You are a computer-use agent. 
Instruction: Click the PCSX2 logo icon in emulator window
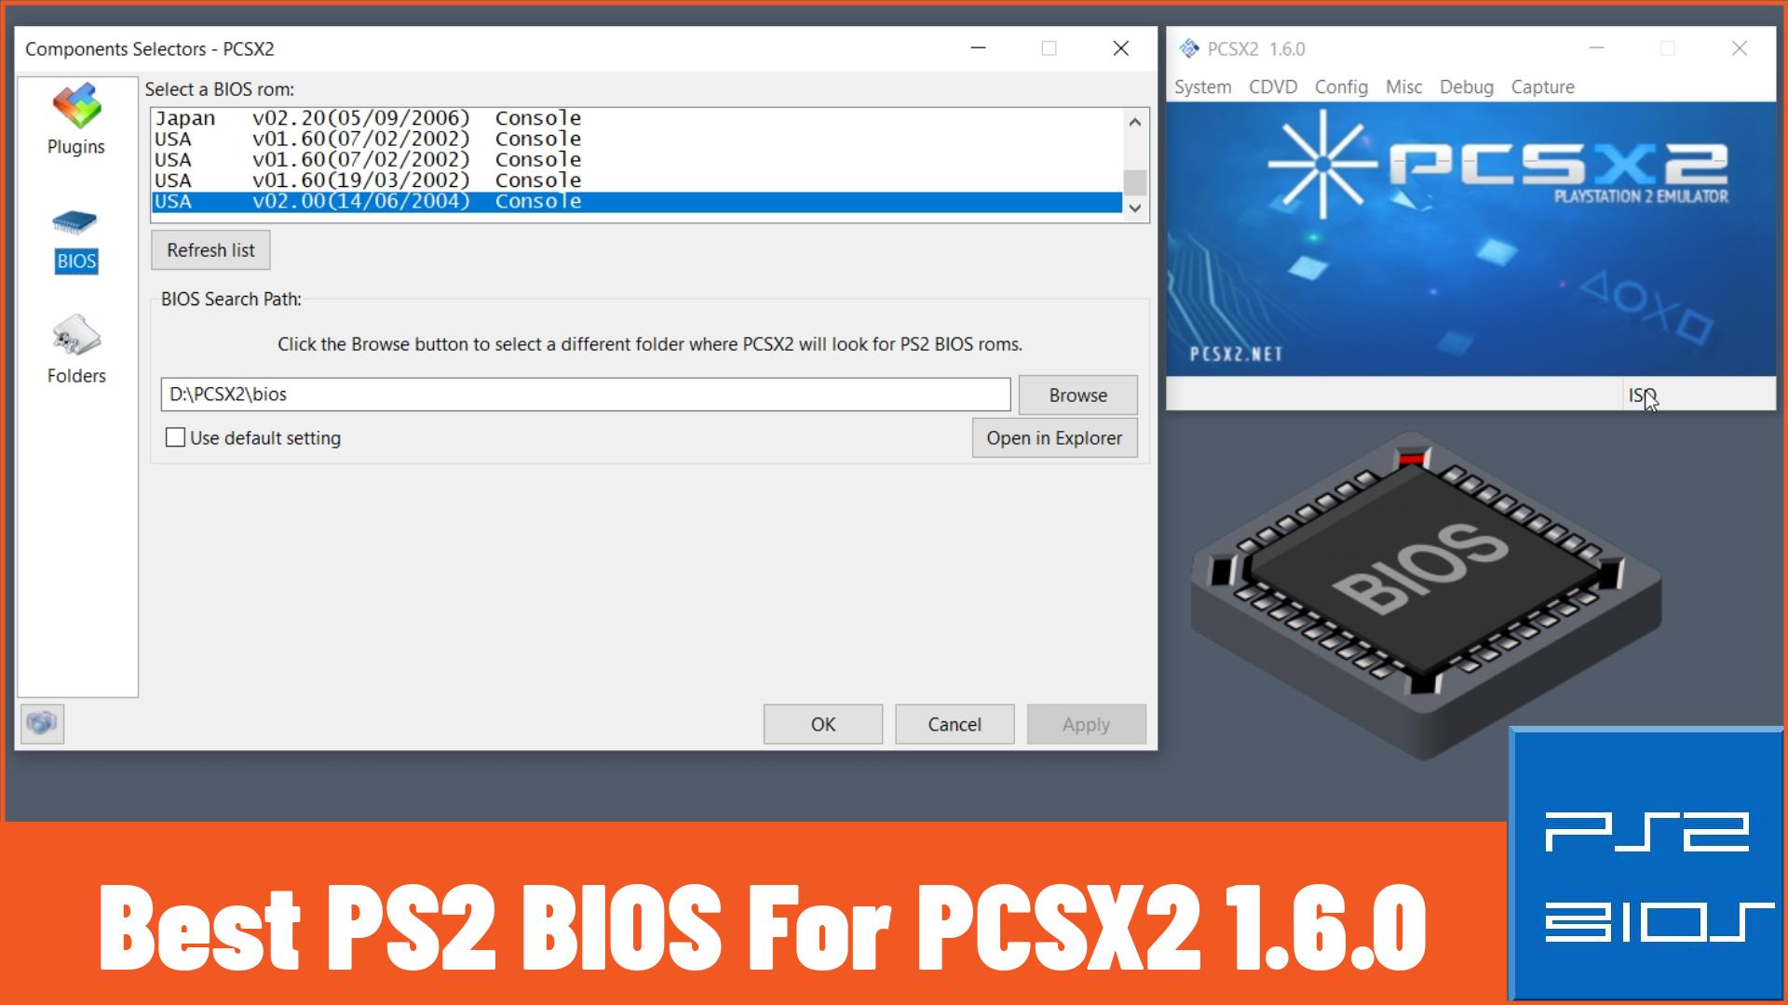pos(1186,47)
